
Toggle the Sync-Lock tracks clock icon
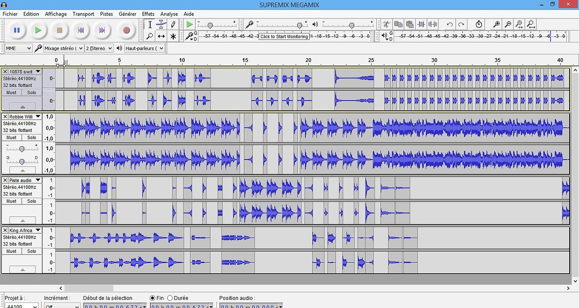coord(479,24)
